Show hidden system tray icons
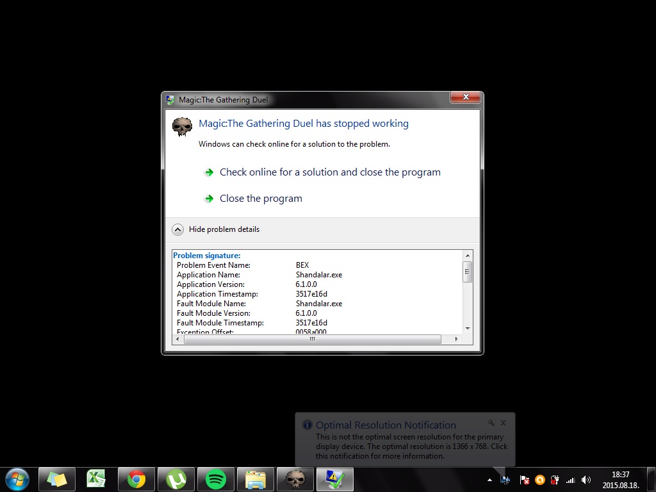The width and height of the screenshot is (656, 492). 489,480
